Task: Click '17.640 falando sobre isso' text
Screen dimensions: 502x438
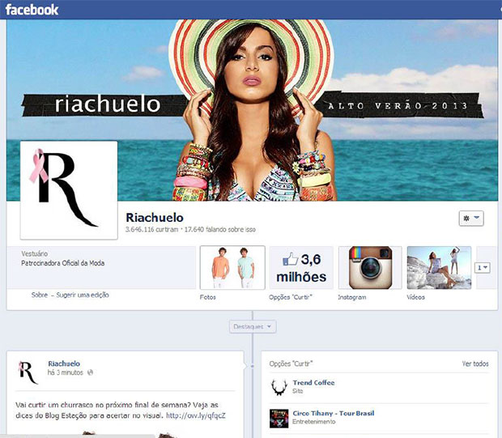Action: 220,230
